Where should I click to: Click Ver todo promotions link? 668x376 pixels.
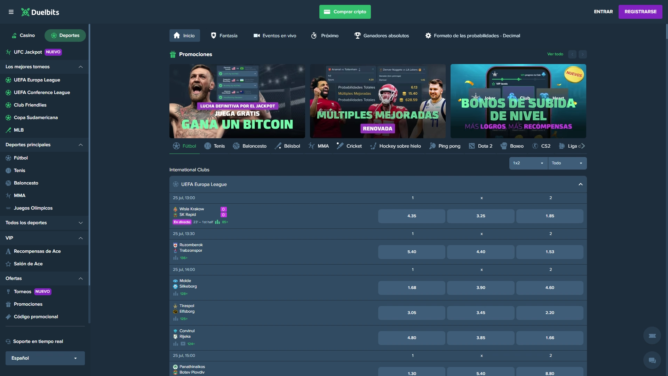[555, 54]
